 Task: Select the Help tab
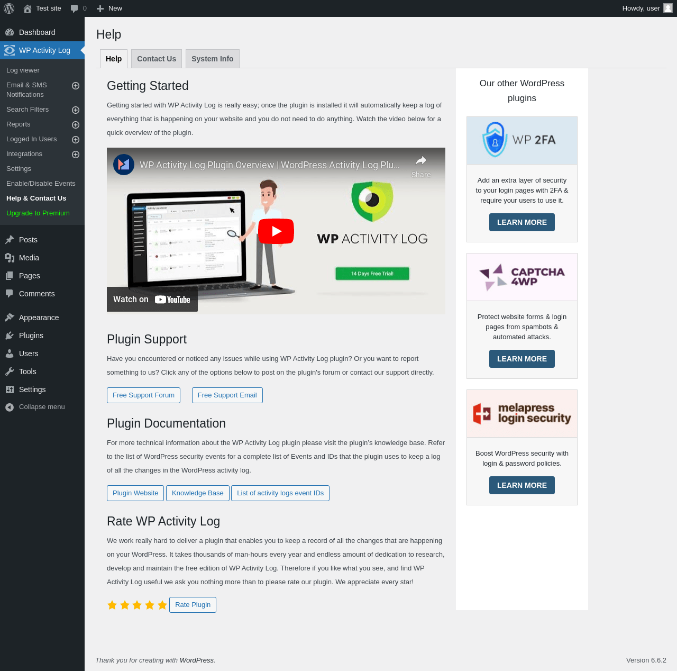tap(114, 59)
